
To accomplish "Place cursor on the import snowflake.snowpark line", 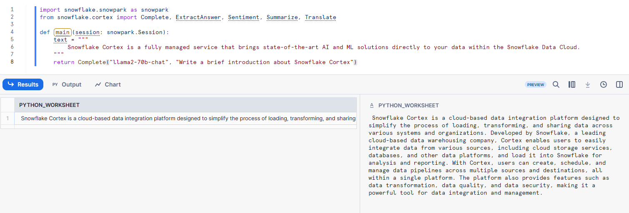I will click(104, 9).
